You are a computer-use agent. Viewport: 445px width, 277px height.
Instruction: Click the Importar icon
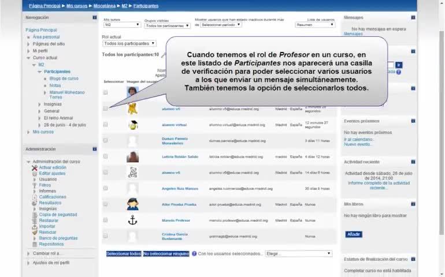coord(35,227)
